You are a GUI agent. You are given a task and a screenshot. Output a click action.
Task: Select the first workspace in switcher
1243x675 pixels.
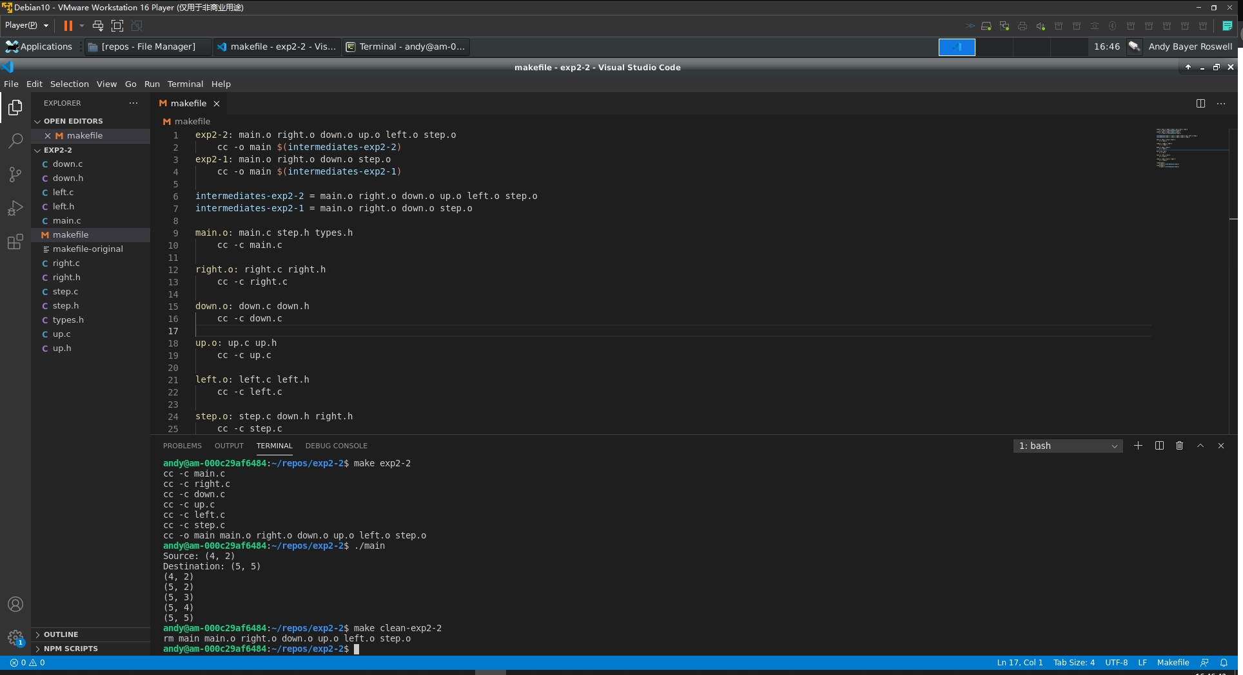pyautogui.click(x=957, y=47)
